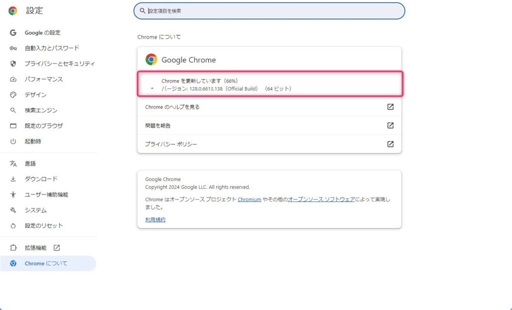Image resolution: width=512 pixels, height=310 pixels.
Task: Click the key icon for 自動入力とパスワード
Action: pyautogui.click(x=13, y=48)
